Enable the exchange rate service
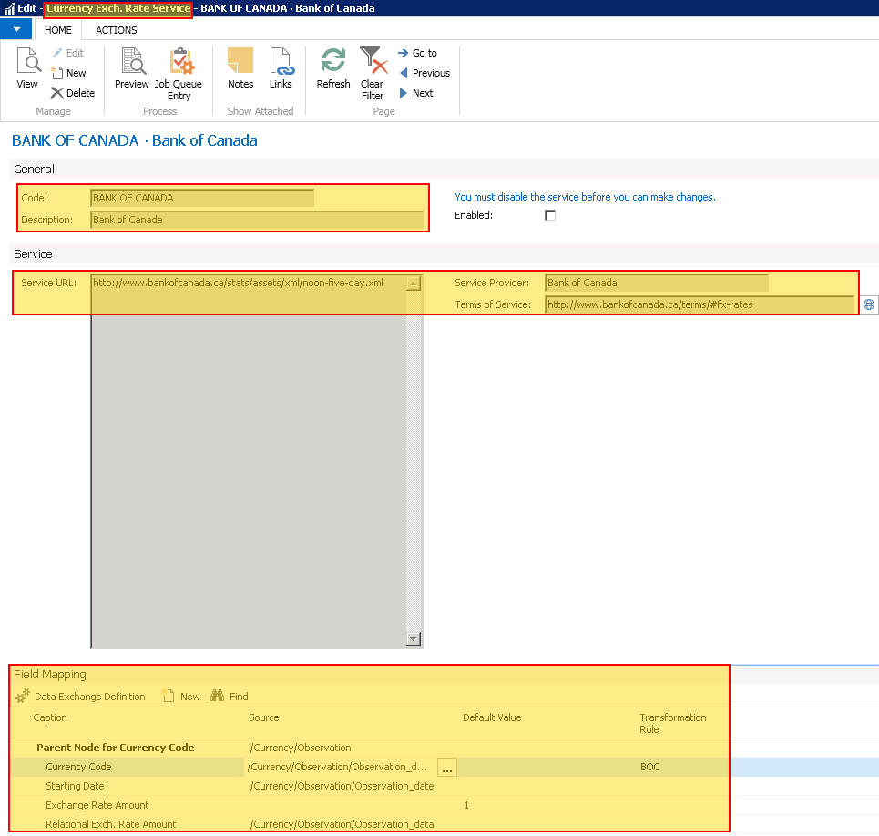 550,215
